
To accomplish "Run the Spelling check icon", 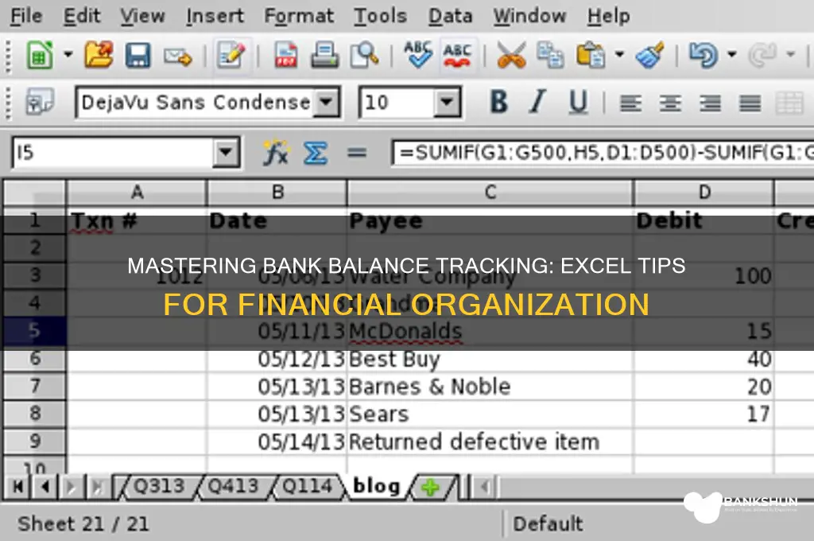I will [418, 55].
